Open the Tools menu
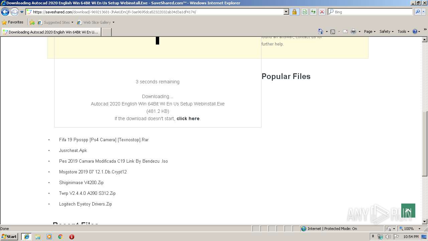Screen dimensions: 428x241 [403, 31]
